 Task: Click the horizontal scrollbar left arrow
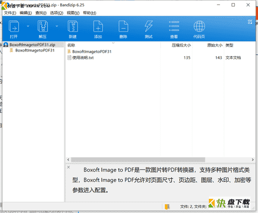68,159
